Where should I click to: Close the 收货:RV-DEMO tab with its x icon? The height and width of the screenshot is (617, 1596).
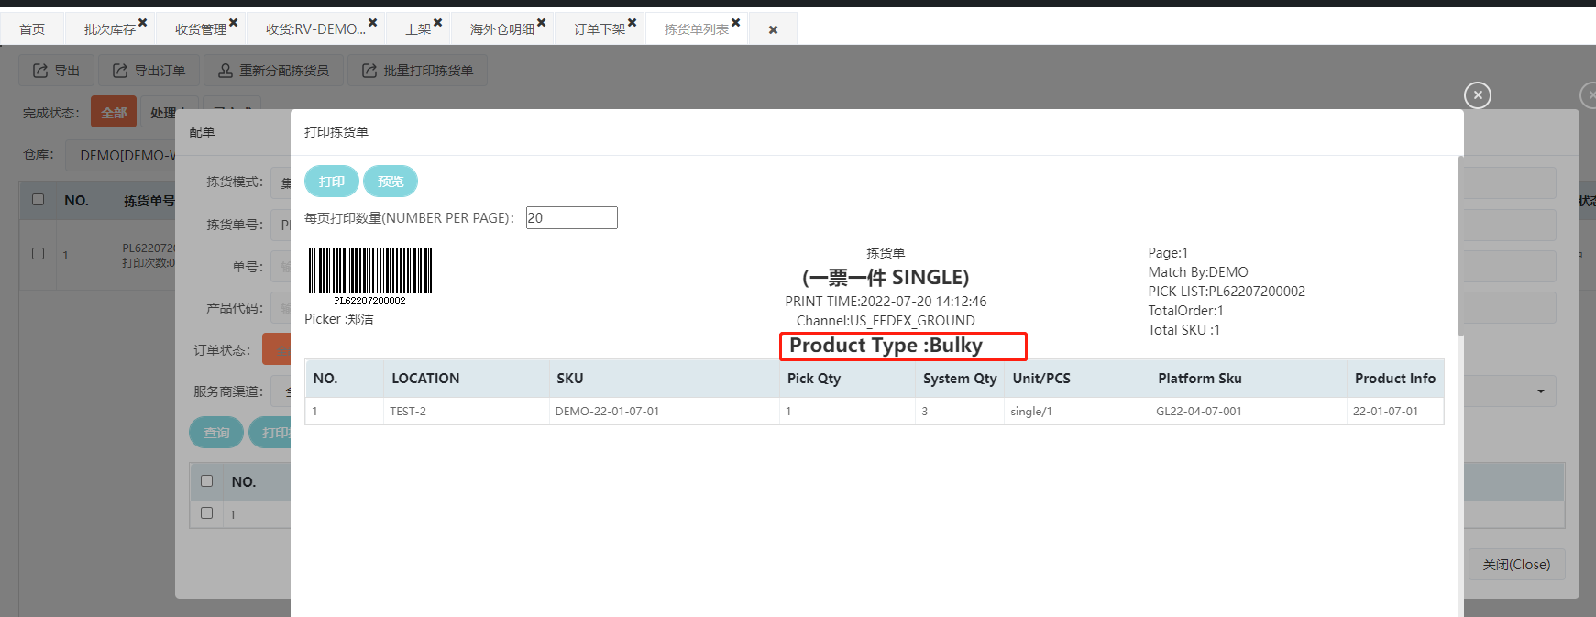(373, 23)
